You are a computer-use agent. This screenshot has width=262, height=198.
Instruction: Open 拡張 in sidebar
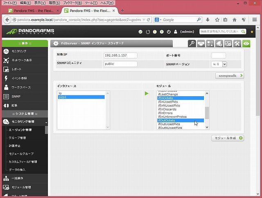pyautogui.click(x=25, y=106)
